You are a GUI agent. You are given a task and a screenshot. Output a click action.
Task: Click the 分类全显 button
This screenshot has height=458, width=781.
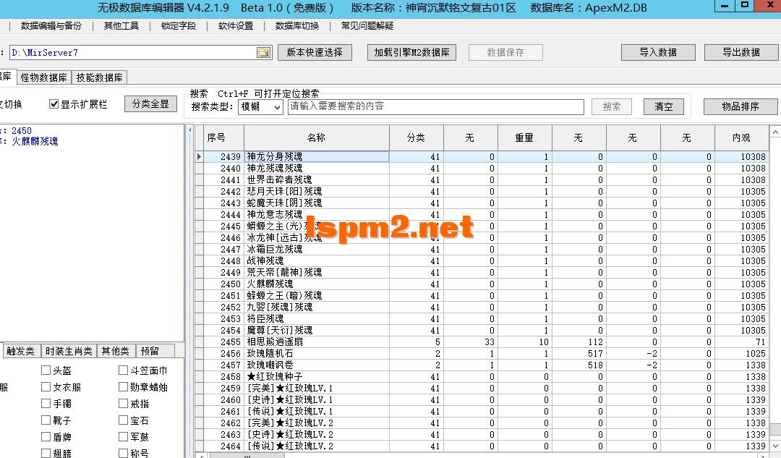click(x=150, y=103)
